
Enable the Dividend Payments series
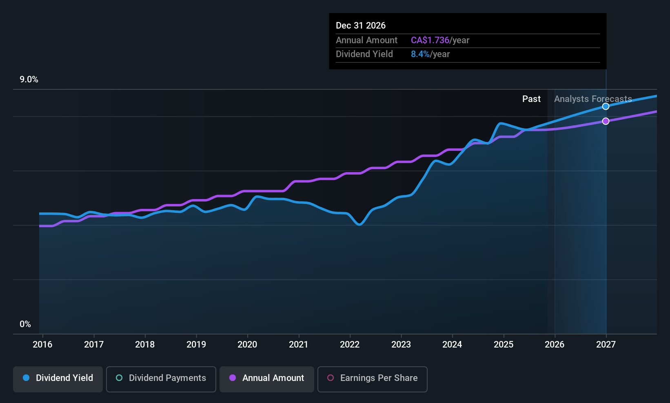click(x=161, y=379)
